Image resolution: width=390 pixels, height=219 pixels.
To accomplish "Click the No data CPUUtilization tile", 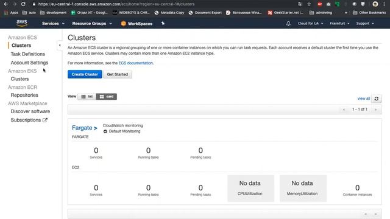I will pos(250,188).
